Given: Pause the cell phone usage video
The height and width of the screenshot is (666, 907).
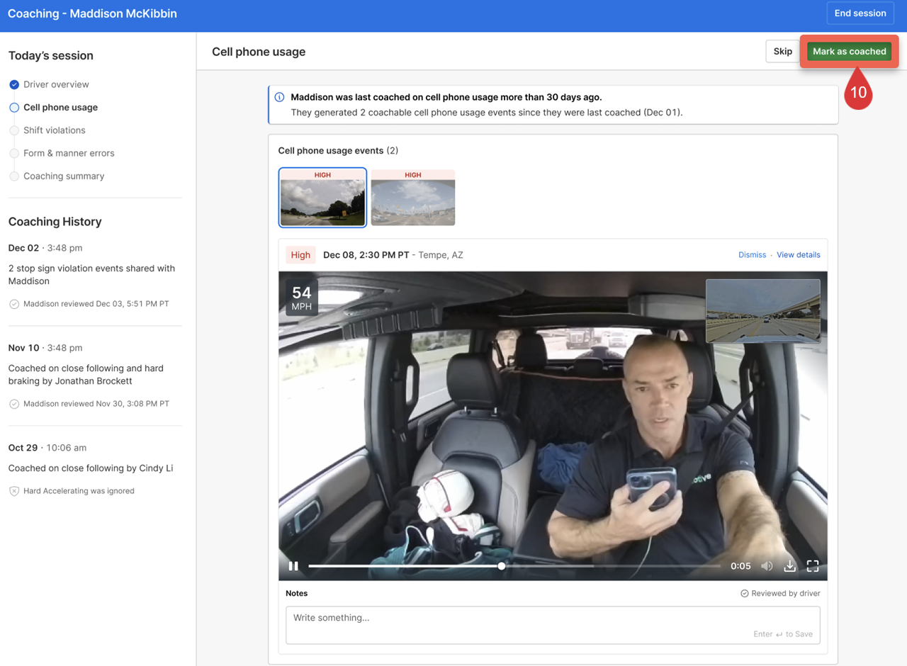Looking at the screenshot, I should (x=293, y=566).
